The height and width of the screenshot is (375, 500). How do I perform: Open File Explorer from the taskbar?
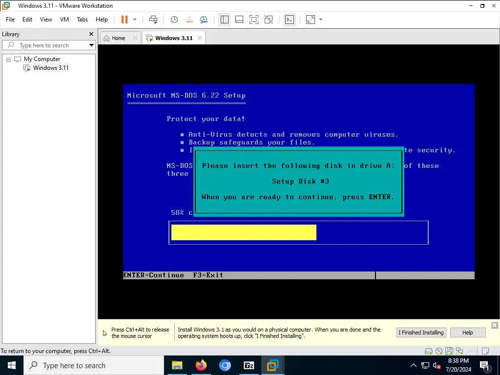177,365
